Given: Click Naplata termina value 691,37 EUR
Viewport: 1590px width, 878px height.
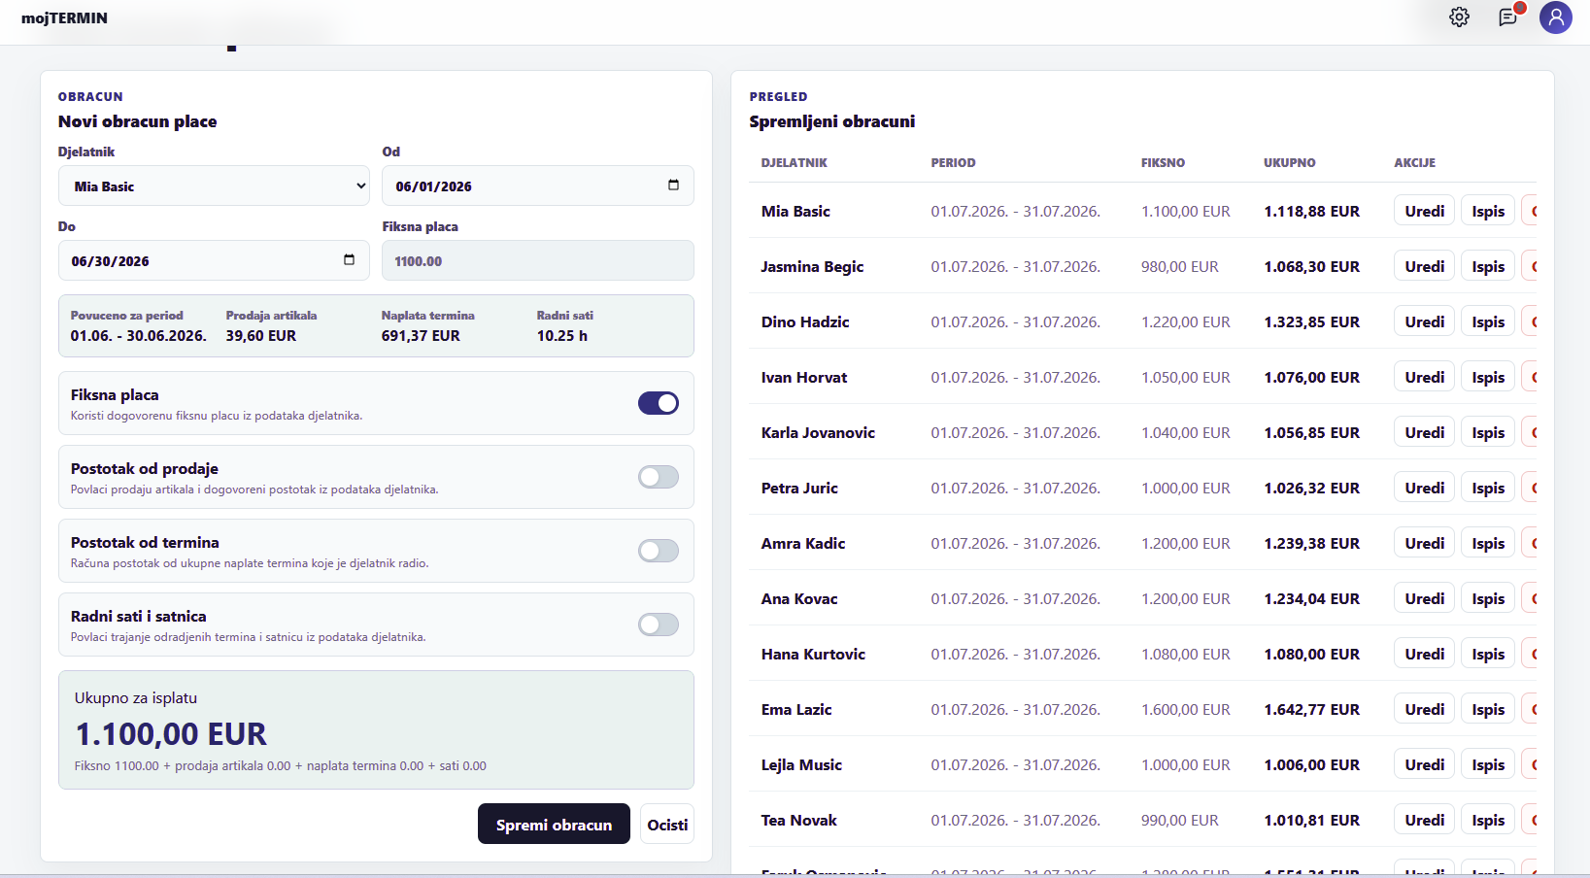Looking at the screenshot, I should pyautogui.click(x=421, y=335).
